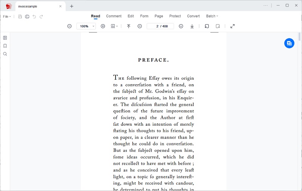Image resolution: width=302 pixels, height=191 pixels.
Task: Select the invoicesample document tab
Action: 40,6
